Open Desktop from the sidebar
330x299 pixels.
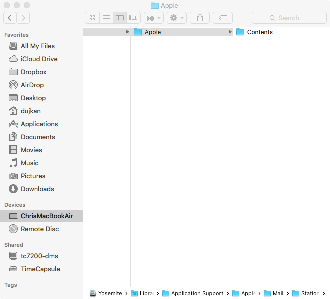41,98
